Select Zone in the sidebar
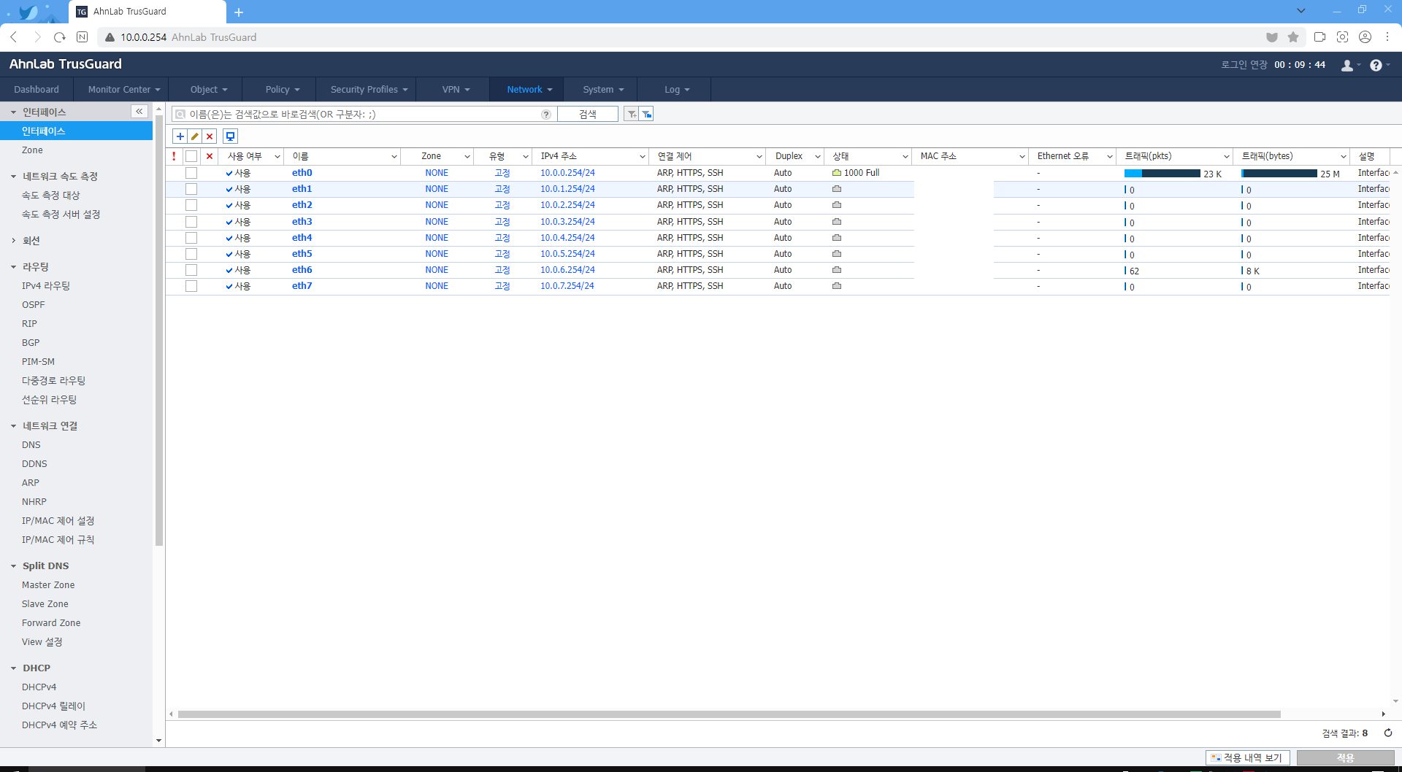Viewport: 1402px width, 772px height. [x=32, y=150]
